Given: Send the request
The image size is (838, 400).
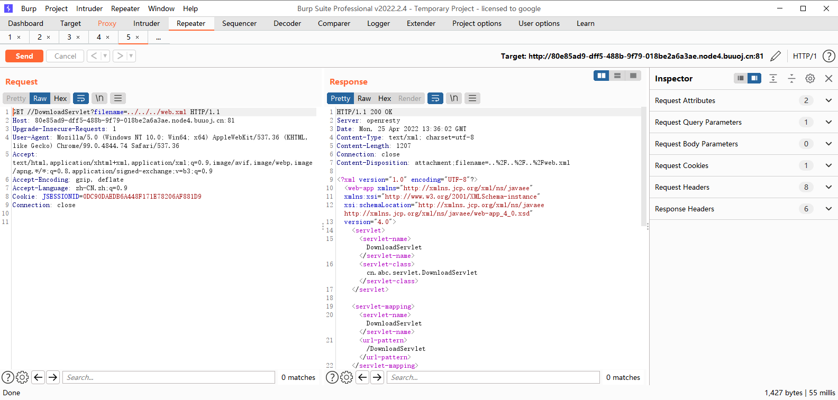Looking at the screenshot, I should pyautogui.click(x=24, y=56).
